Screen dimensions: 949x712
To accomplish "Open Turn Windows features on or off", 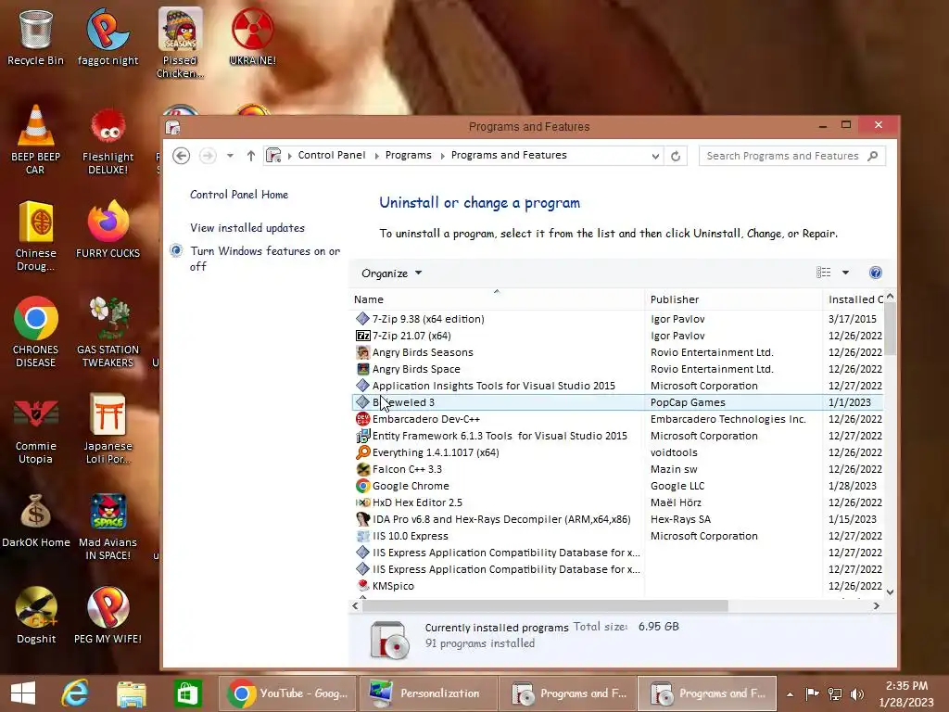I will [x=264, y=259].
